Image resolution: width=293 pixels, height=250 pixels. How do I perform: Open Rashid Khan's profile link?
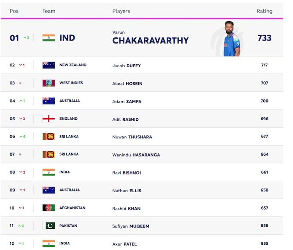(126, 208)
